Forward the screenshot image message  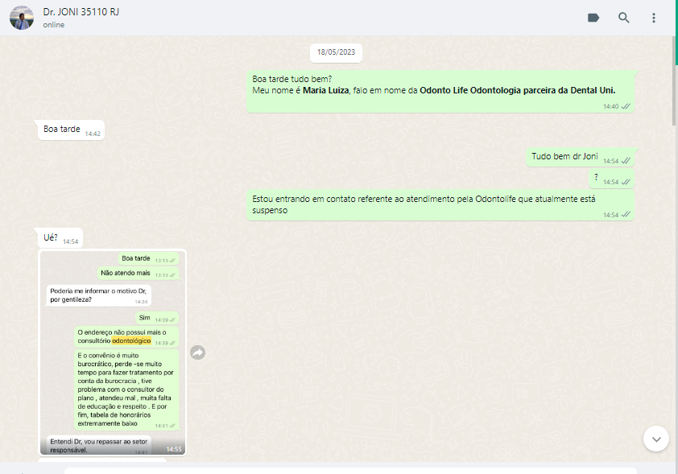197,352
